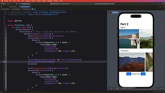This screenshot has height=93, width=165.
Task: Select the Part2View.swift tab
Action: point(25,7)
